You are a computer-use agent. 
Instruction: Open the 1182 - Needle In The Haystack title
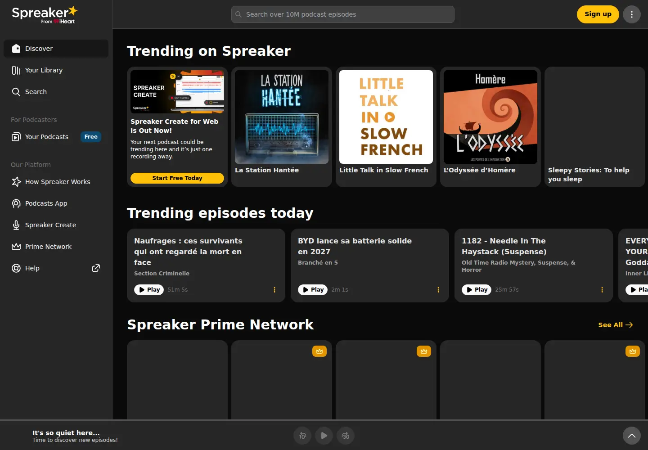pyautogui.click(x=504, y=247)
